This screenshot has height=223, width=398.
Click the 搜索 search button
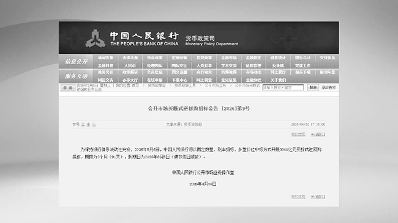[313, 87]
